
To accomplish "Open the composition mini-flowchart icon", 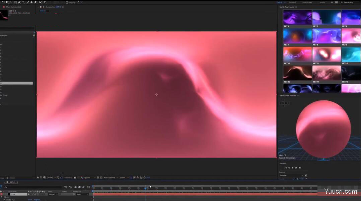I will [x=65, y=187].
